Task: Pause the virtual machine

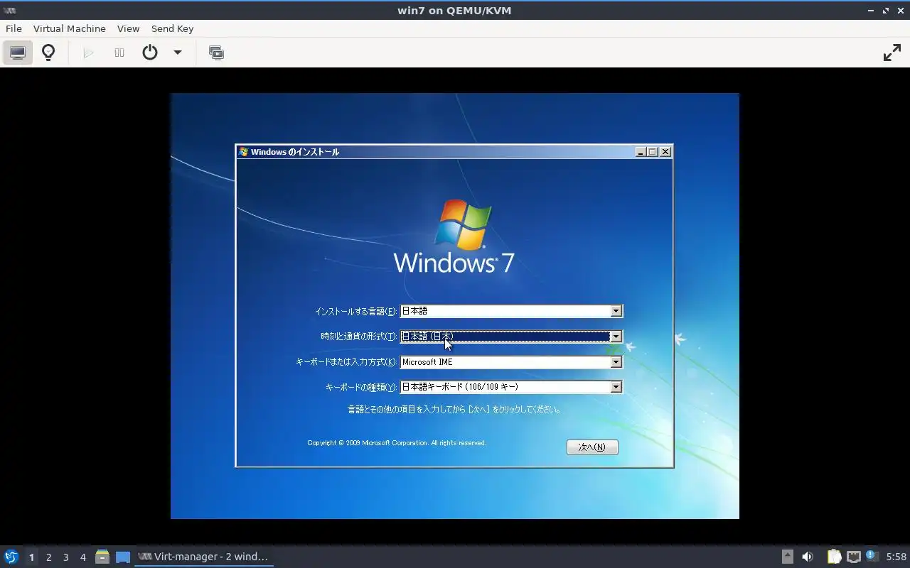Action: pos(119,53)
